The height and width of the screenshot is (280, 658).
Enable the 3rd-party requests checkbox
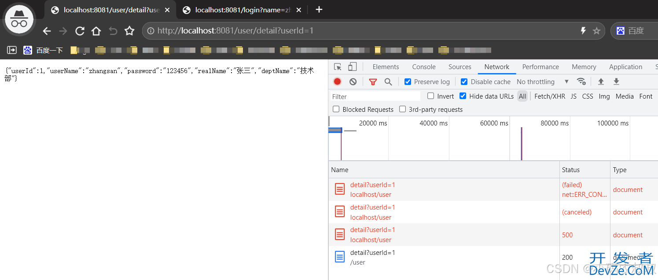(402, 109)
